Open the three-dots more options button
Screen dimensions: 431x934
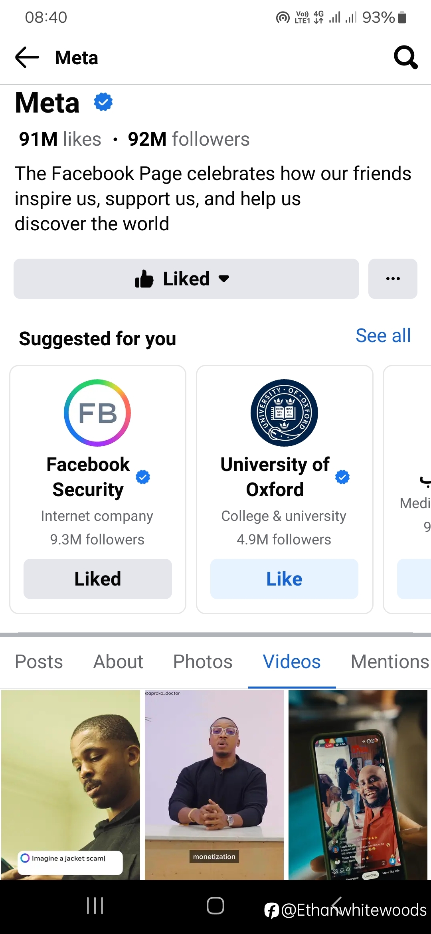tap(393, 279)
